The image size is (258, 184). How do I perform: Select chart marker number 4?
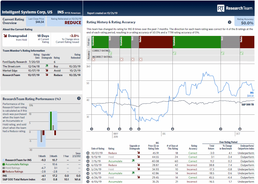point(131,129)
